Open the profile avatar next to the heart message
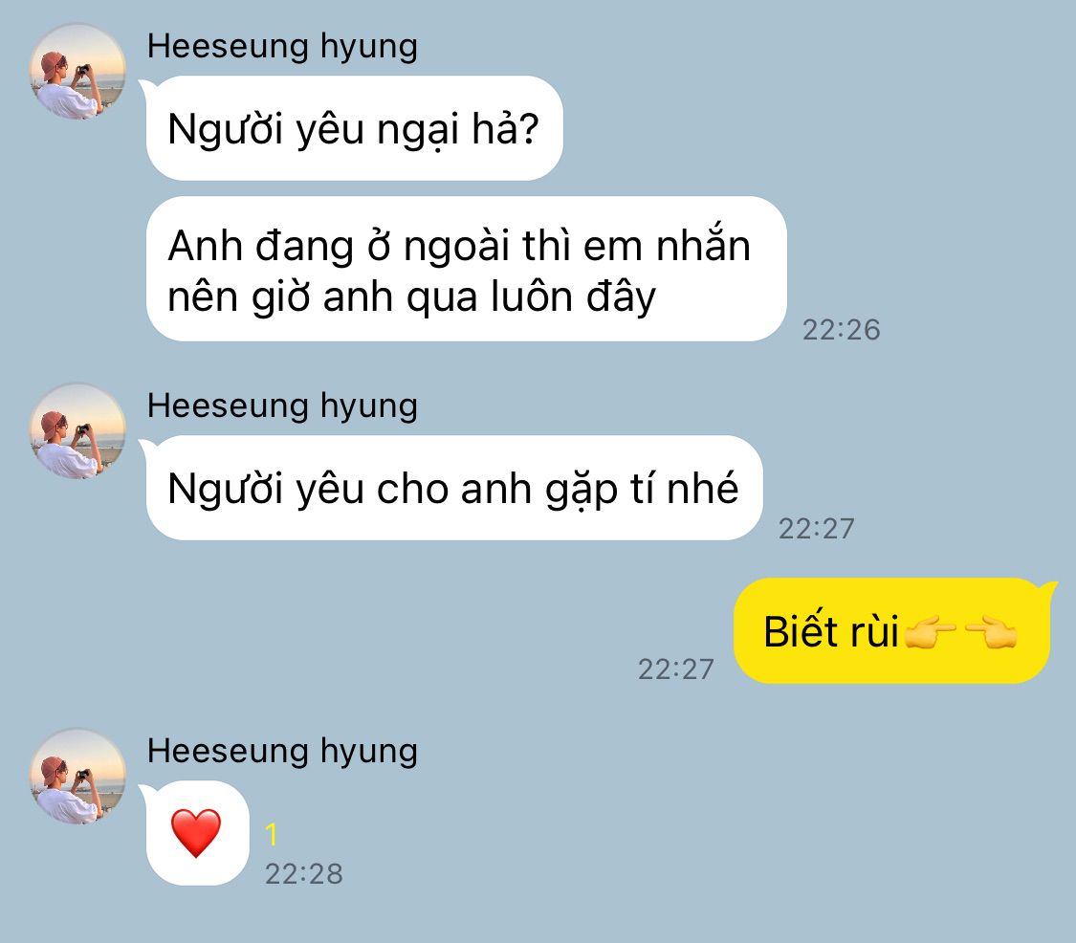 click(x=77, y=777)
